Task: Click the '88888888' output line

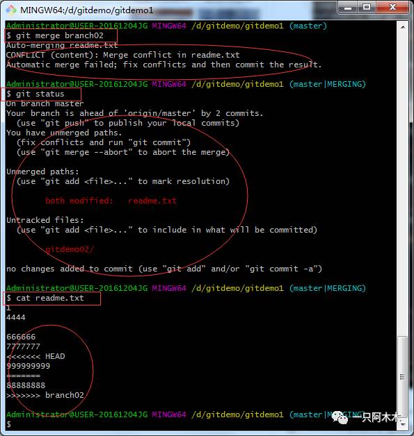Action: point(26,386)
